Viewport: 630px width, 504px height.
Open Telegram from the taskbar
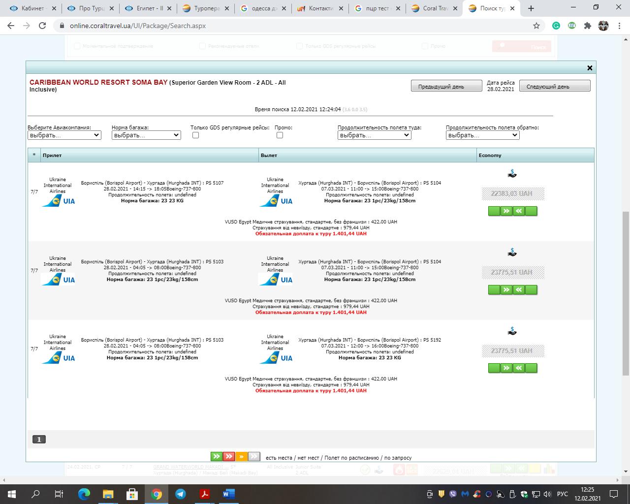181,494
